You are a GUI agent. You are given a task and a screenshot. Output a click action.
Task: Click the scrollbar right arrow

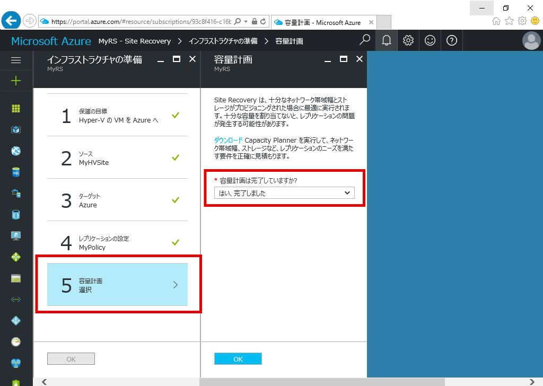[532, 382]
